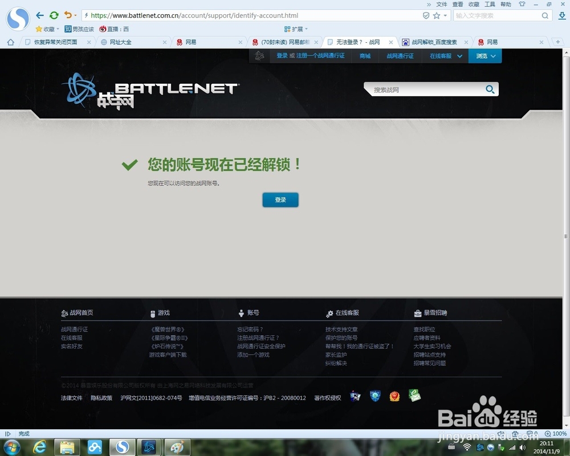Image resolution: width=570 pixels, height=456 pixels.
Task: Open the 男孩应该 bookmark
Action: (x=79, y=29)
